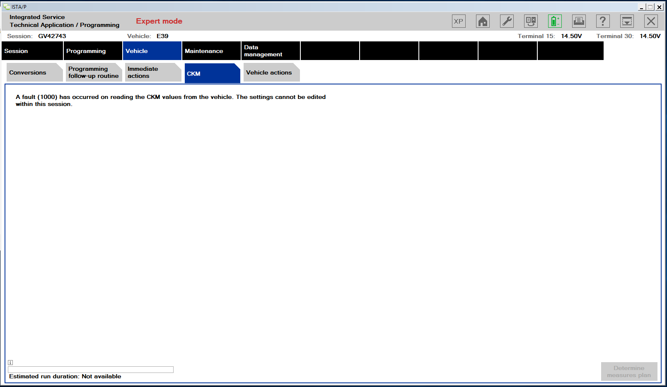Screen dimensions: 667x387
Task: Close the ISTA/P window from the title bar
Action: tap(659, 7)
